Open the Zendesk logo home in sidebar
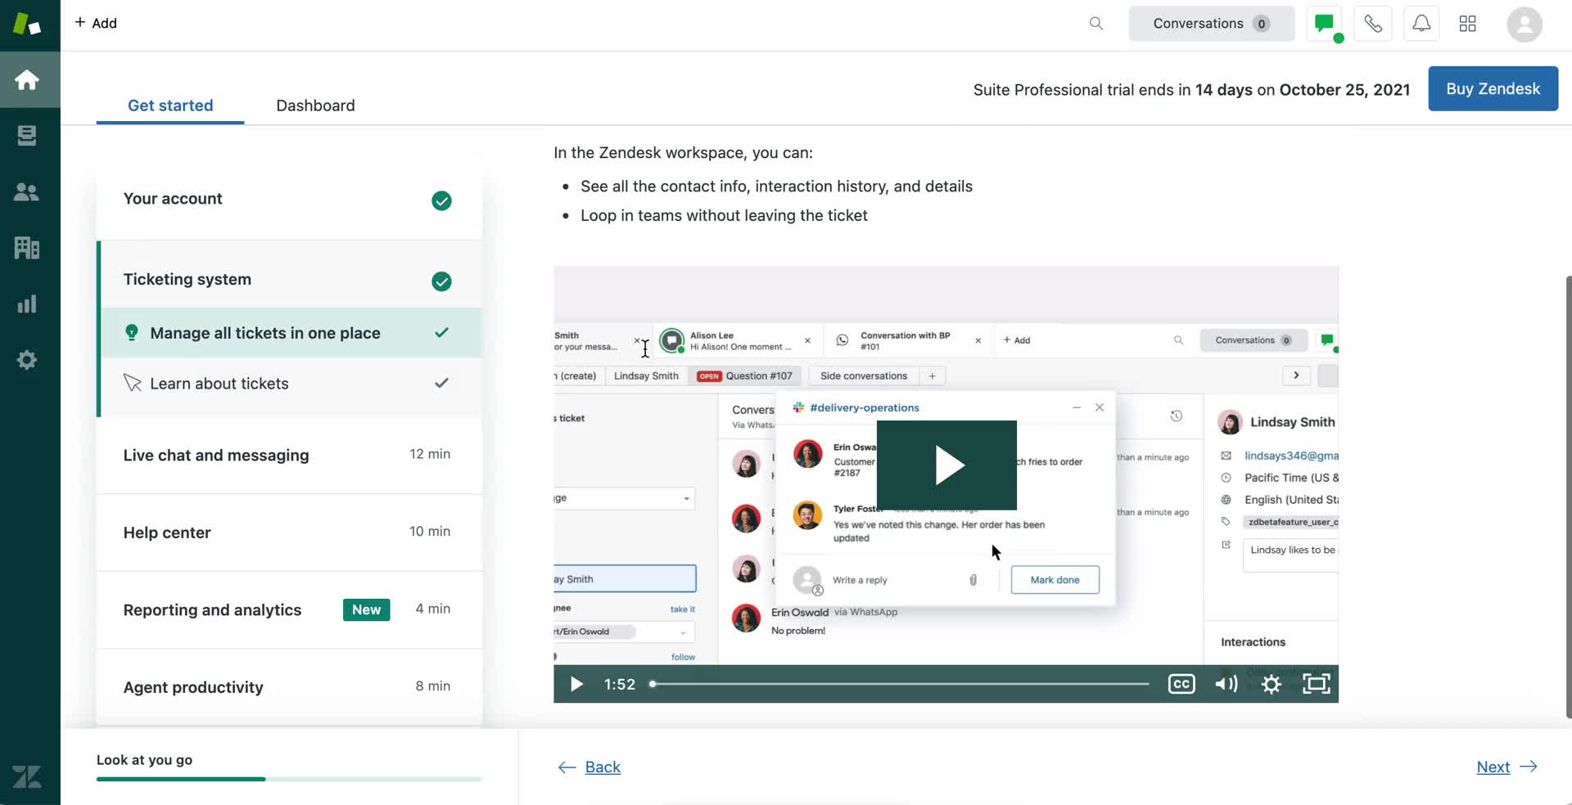 coord(27,24)
